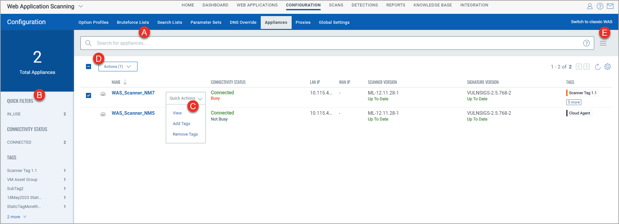Open the SCANS menu
Viewport: 619px width, 224px height.
click(336, 5)
